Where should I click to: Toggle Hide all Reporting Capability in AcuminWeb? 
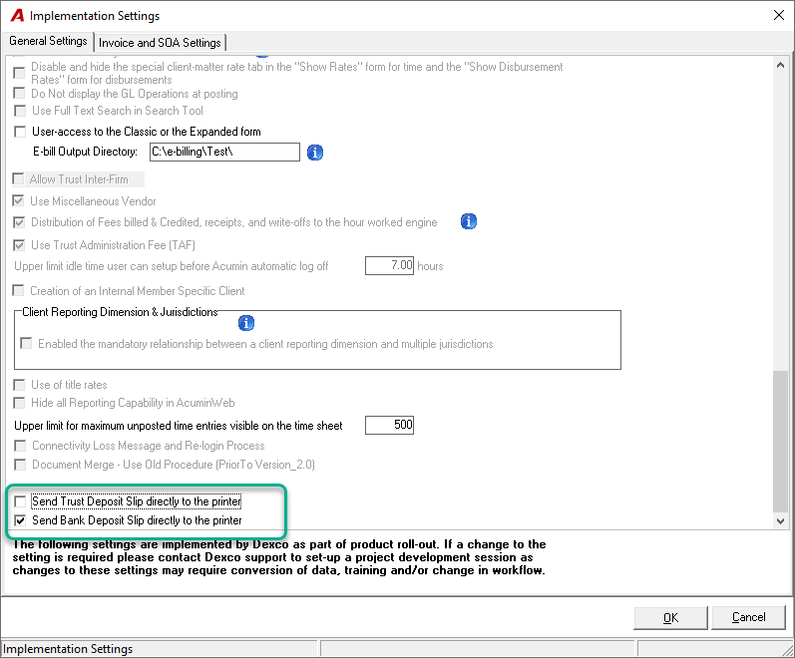click(x=19, y=403)
